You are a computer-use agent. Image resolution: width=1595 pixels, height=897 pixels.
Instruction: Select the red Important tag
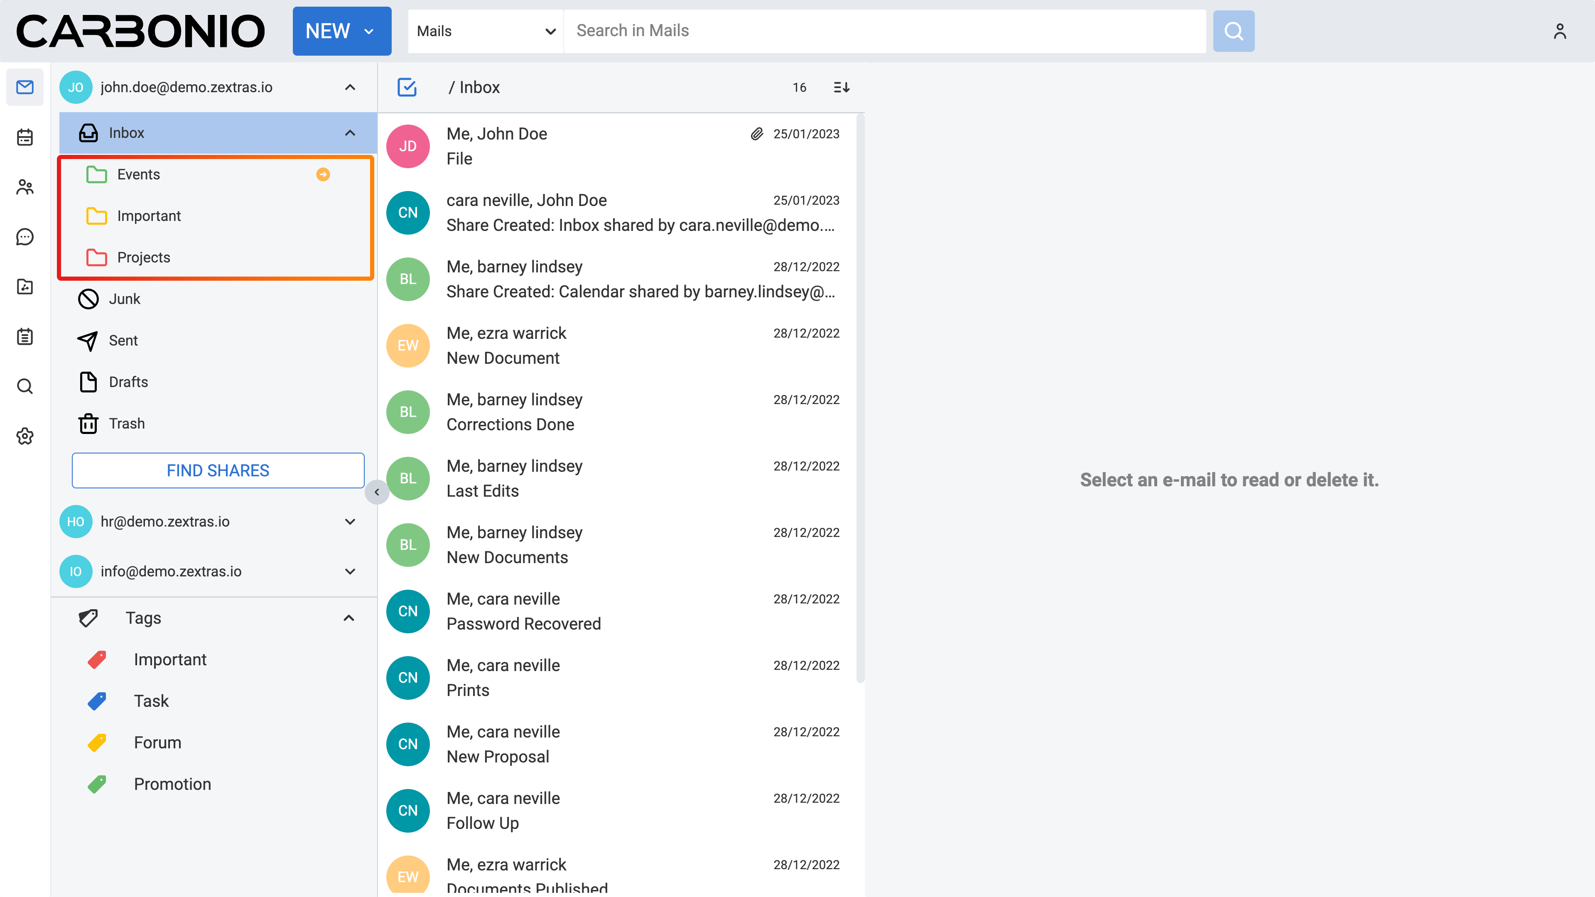169,659
